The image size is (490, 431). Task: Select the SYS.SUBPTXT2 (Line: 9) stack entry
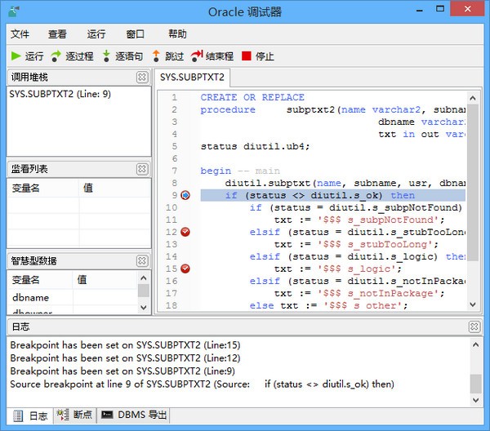(x=60, y=94)
